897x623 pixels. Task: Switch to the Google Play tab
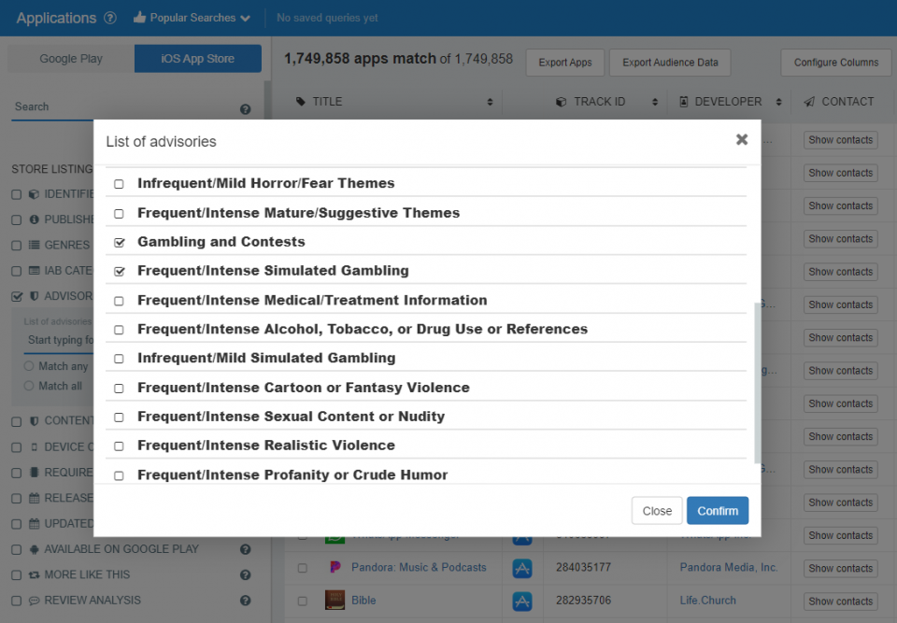click(x=71, y=58)
